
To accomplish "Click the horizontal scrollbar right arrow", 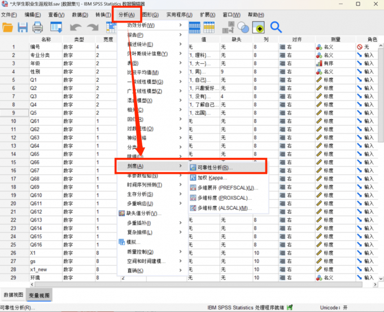I will point(375,284).
